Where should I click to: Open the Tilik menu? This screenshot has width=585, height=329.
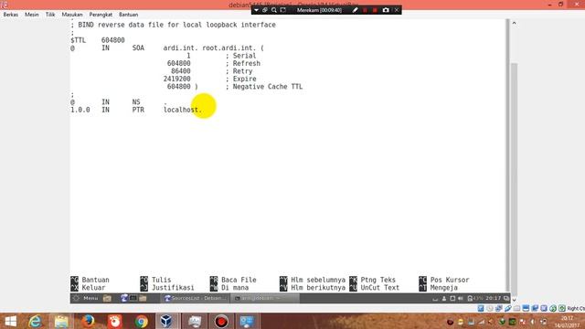point(50,15)
